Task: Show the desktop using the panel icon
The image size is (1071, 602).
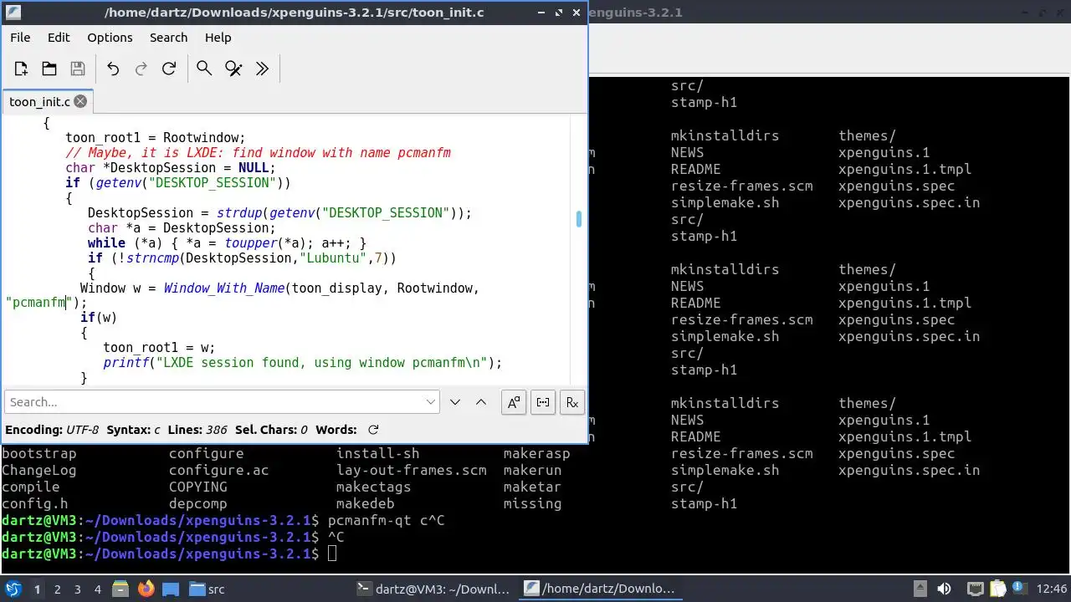Action: point(171,589)
